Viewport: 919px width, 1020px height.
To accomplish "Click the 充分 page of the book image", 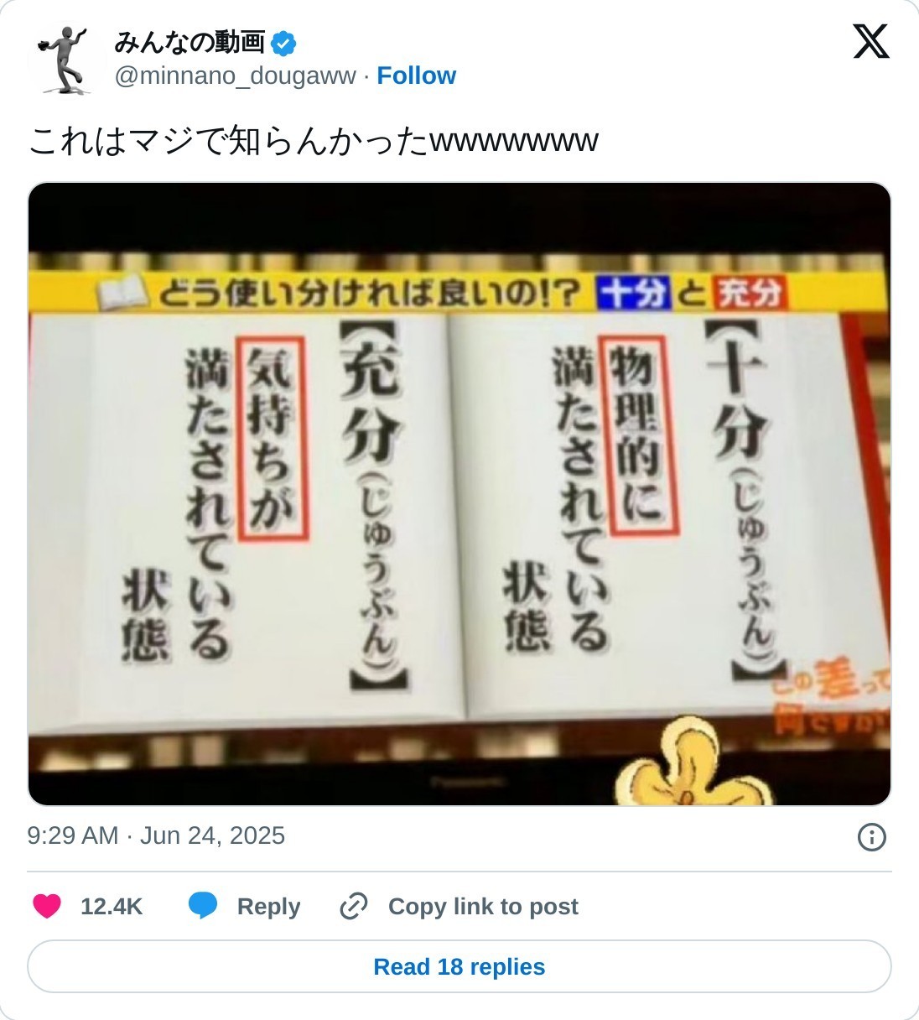I will point(243,512).
